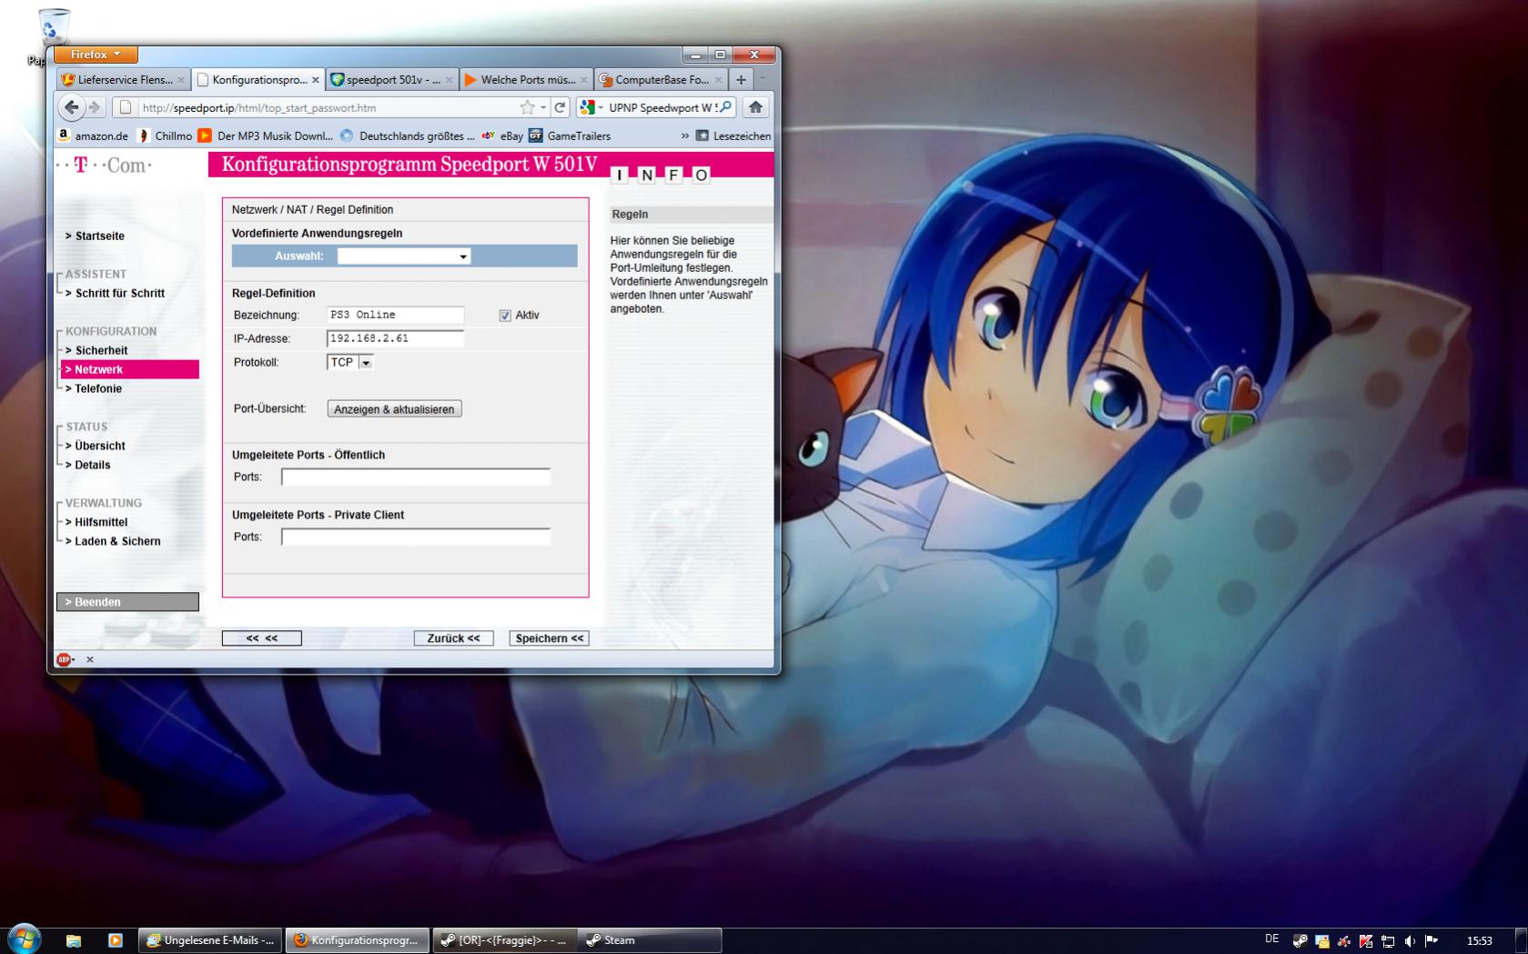Open Ungelesene E-Mails taskbar window
1528x954 pixels.
pos(210,940)
